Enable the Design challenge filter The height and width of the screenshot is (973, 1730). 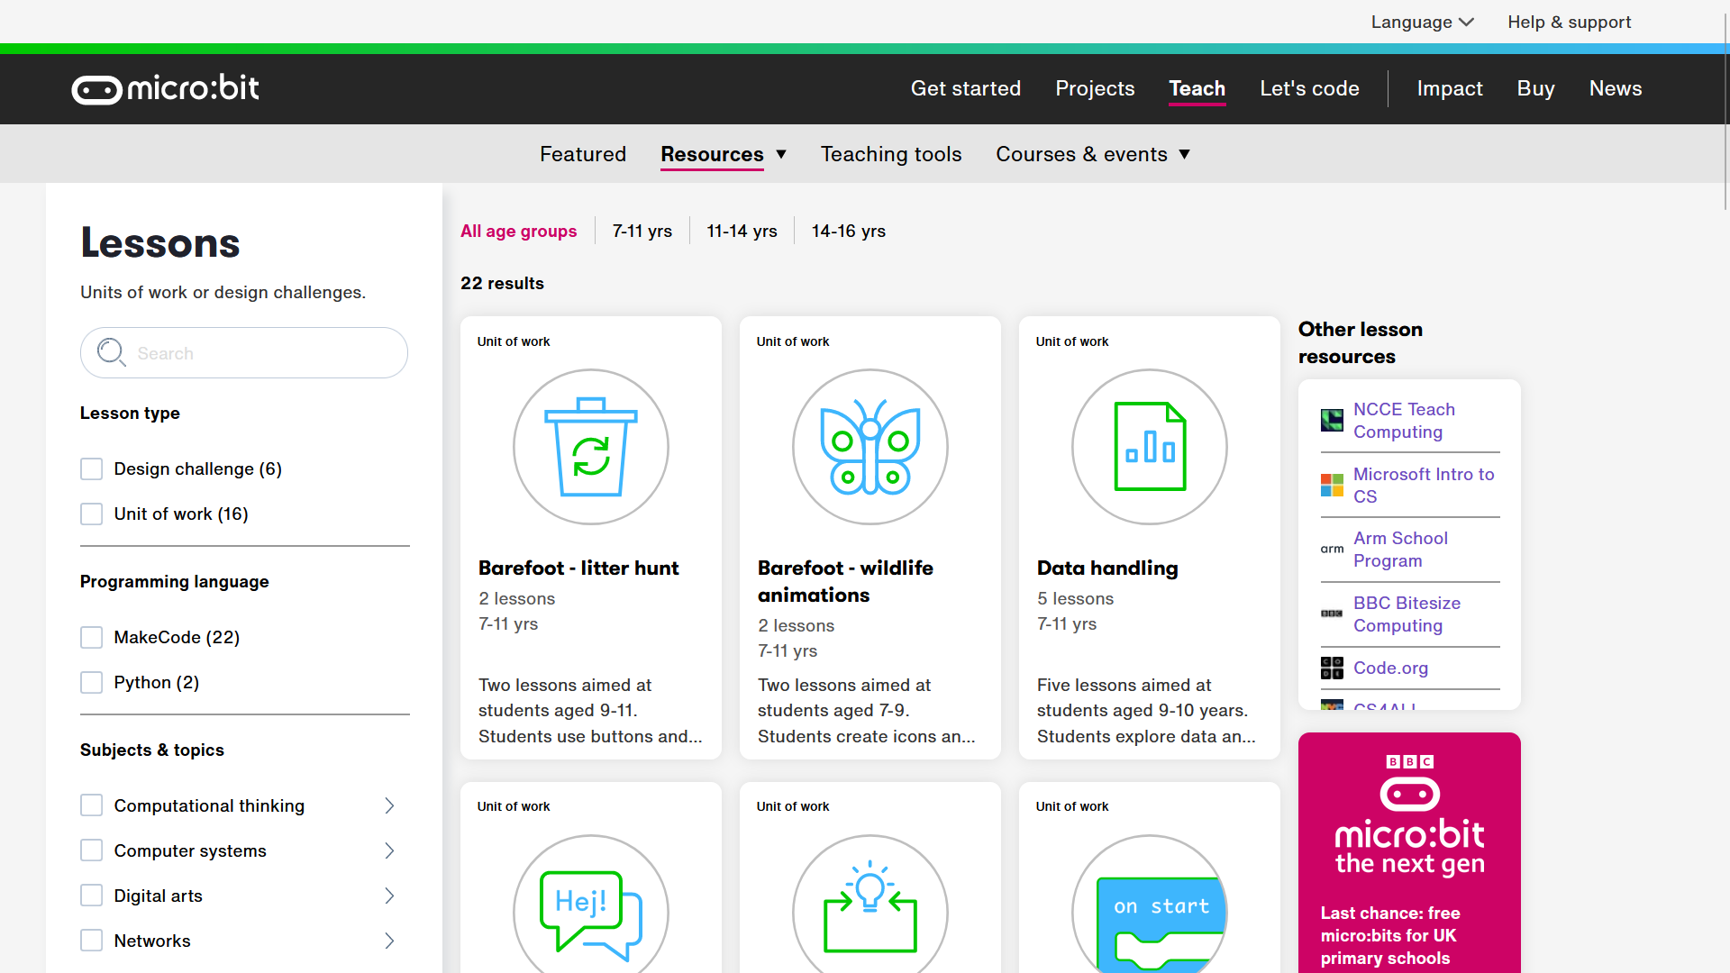(x=91, y=468)
